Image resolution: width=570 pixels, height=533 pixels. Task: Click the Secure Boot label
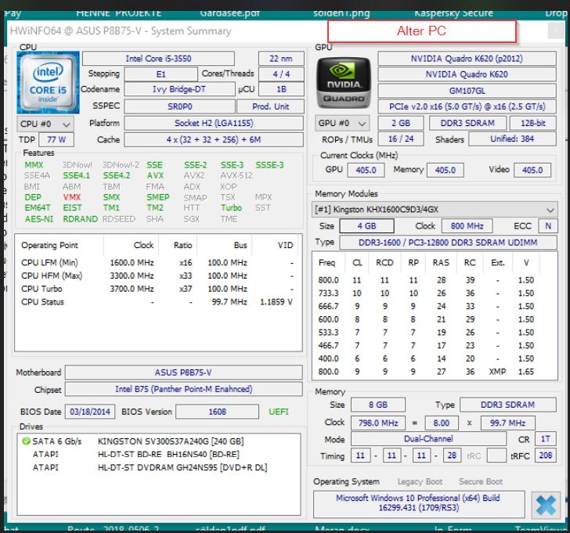click(481, 481)
